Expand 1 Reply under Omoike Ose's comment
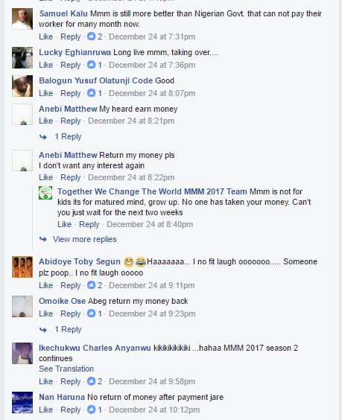342x420 pixels. coord(68,329)
